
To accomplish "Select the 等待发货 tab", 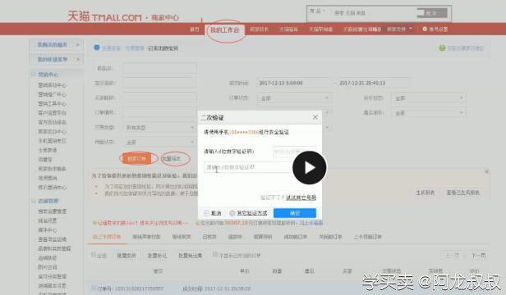I will [x=182, y=237].
